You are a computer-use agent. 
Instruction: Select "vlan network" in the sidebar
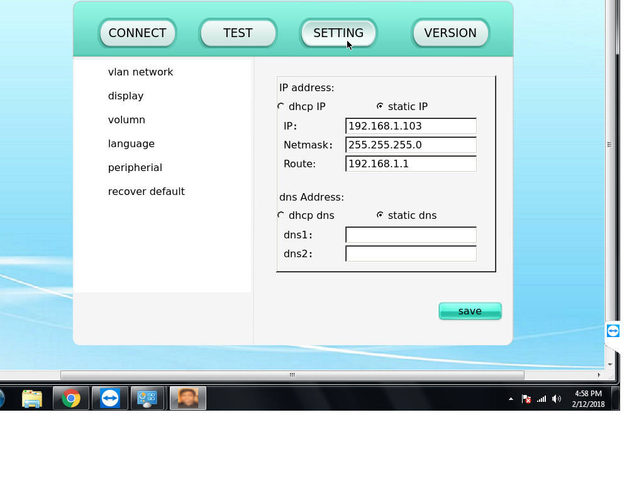pos(141,72)
